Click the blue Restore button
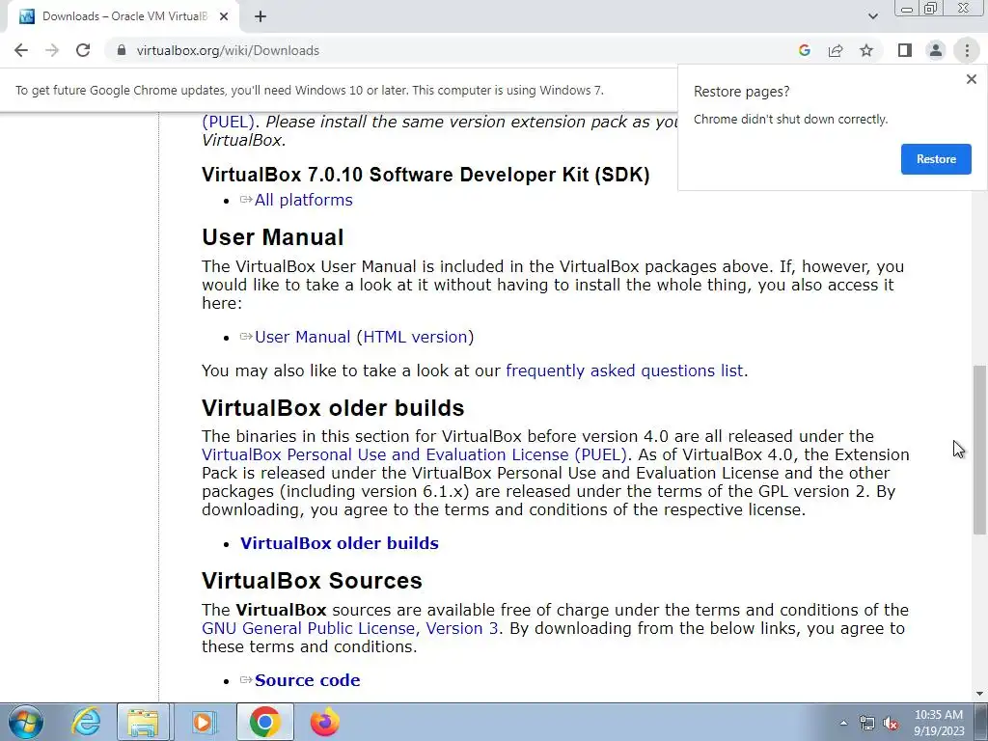 pyautogui.click(x=936, y=159)
